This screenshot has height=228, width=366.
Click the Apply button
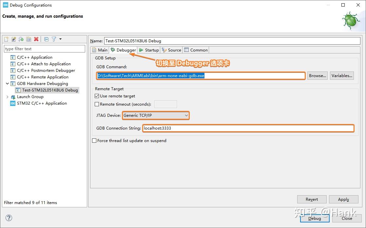(x=343, y=199)
